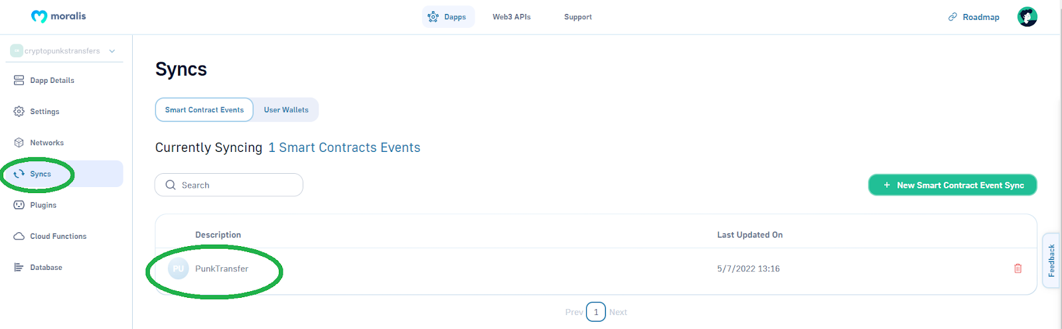Select page 1 in pagination
Image resolution: width=1062 pixels, height=329 pixels.
[596, 312]
